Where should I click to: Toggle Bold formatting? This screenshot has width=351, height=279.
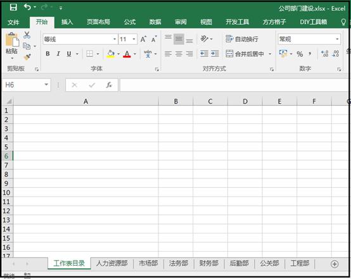[x=48, y=54]
